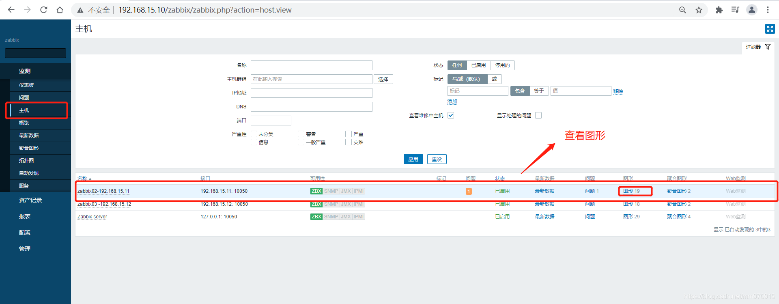
Task: Open 聚合图形 4 for Zabbix server
Action: click(679, 217)
